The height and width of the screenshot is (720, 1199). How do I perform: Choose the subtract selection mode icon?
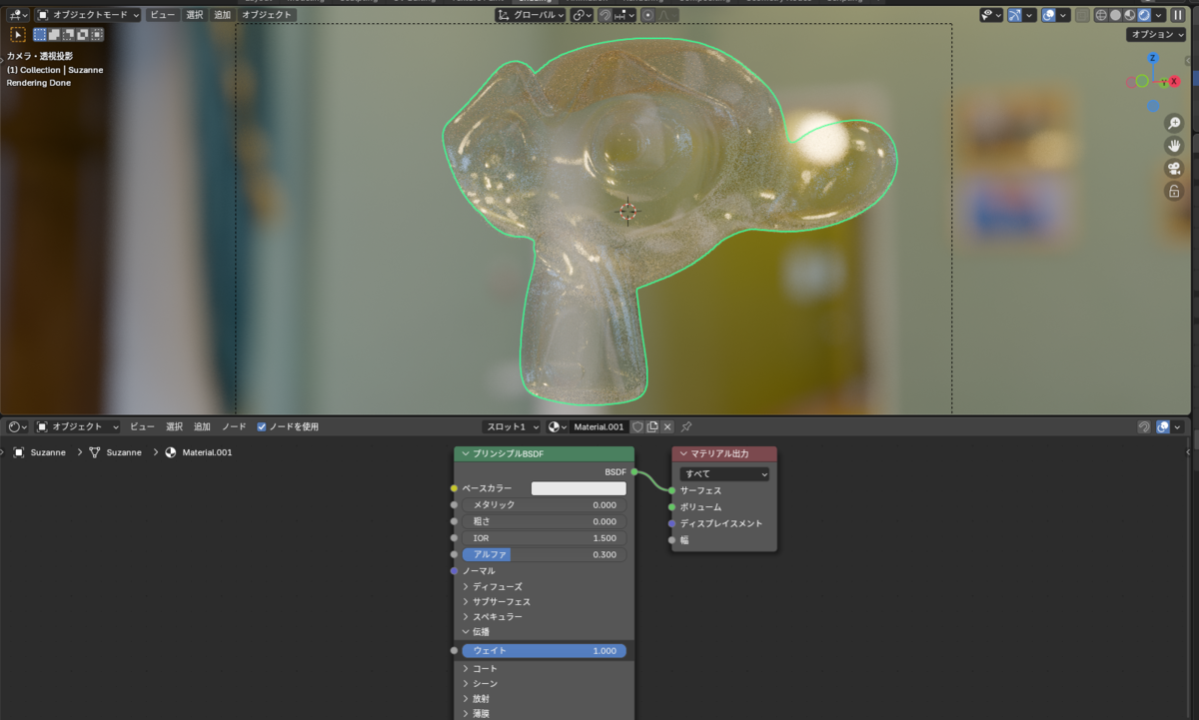(x=69, y=34)
